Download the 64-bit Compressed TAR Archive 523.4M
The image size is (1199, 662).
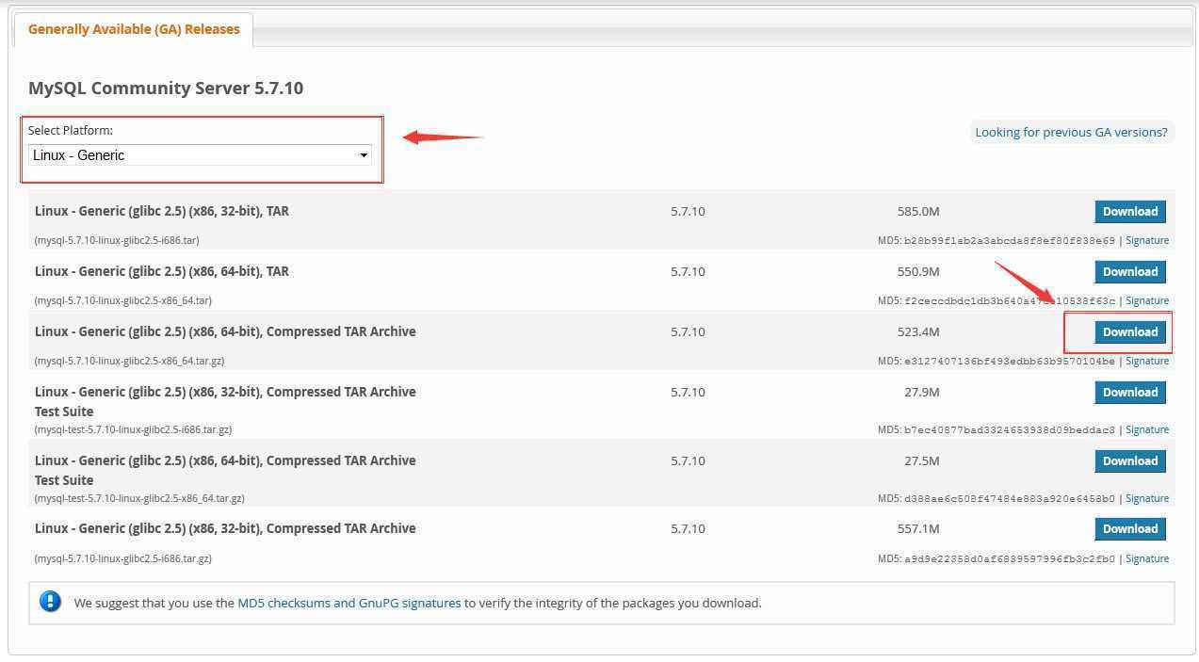[x=1130, y=332]
